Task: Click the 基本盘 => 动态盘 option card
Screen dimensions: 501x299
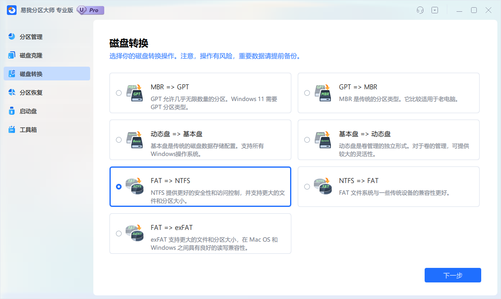Action: 388,140
